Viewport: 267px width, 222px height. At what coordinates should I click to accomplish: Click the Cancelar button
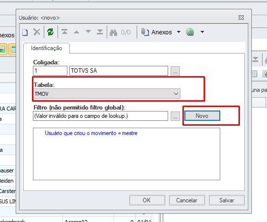[187, 200]
